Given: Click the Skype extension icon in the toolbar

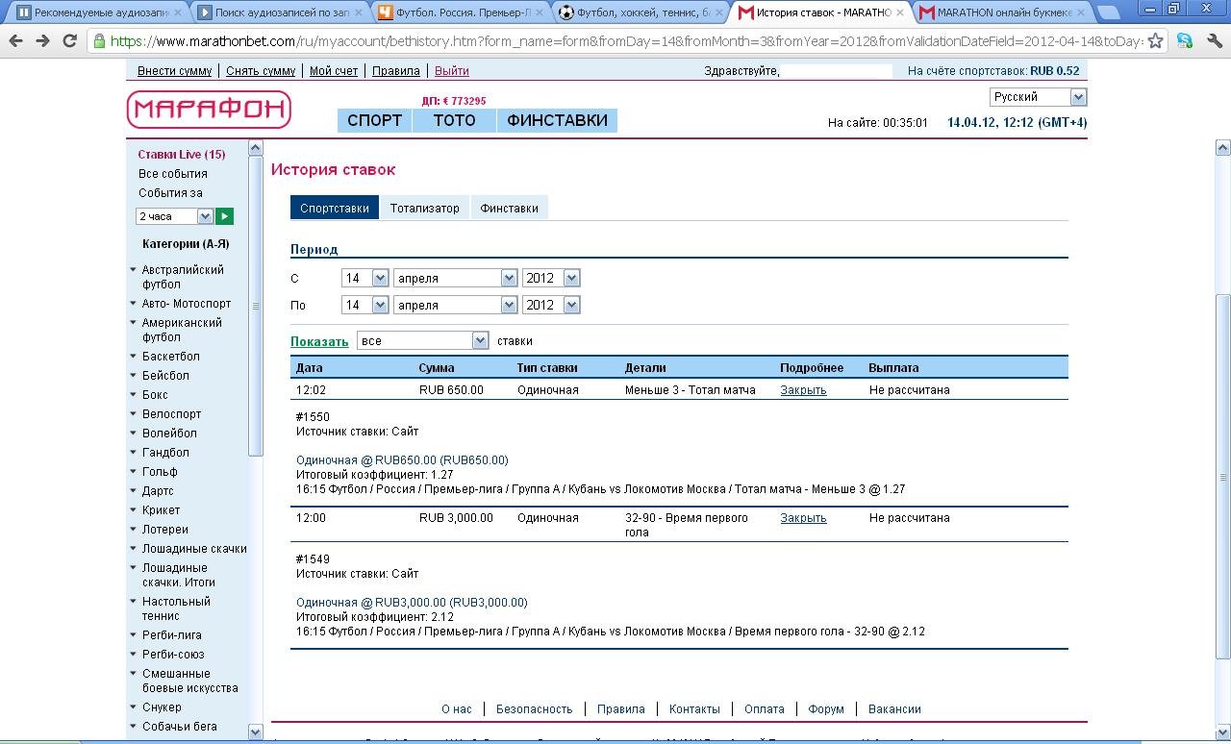Looking at the screenshot, I should click(x=1185, y=41).
